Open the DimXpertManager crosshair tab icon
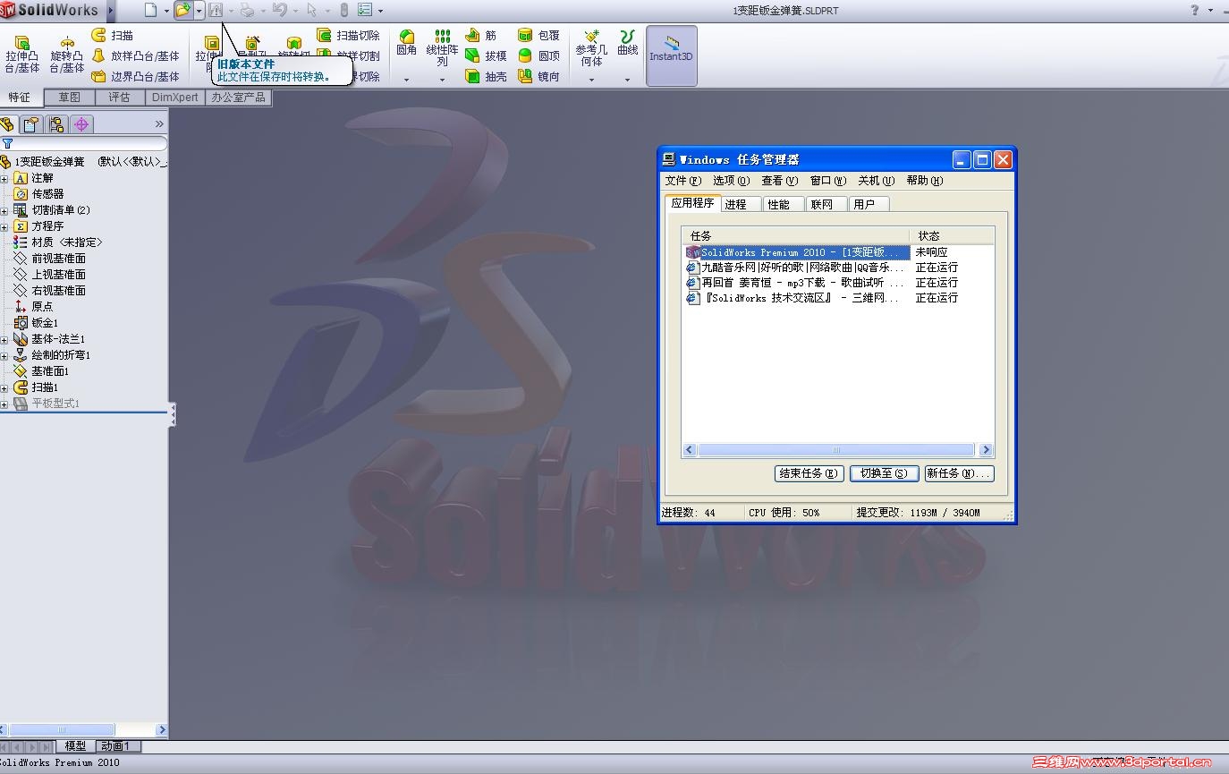Viewport: 1229px width, 774px height. 82,124
